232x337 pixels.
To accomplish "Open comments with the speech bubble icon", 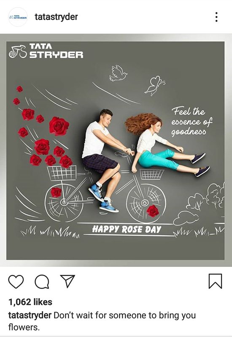I will 42,282.
